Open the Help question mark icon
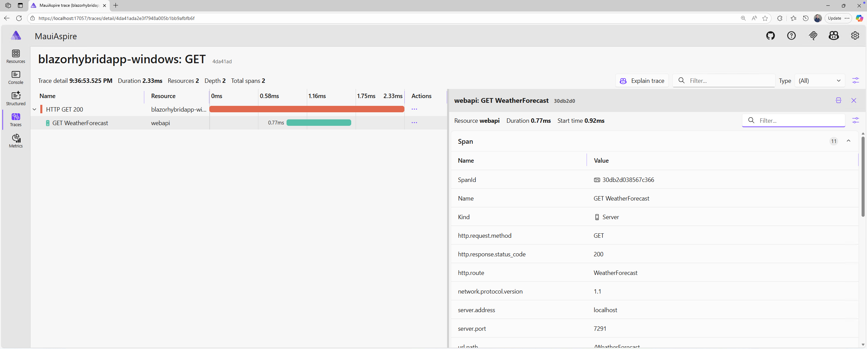 pos(791,36)
